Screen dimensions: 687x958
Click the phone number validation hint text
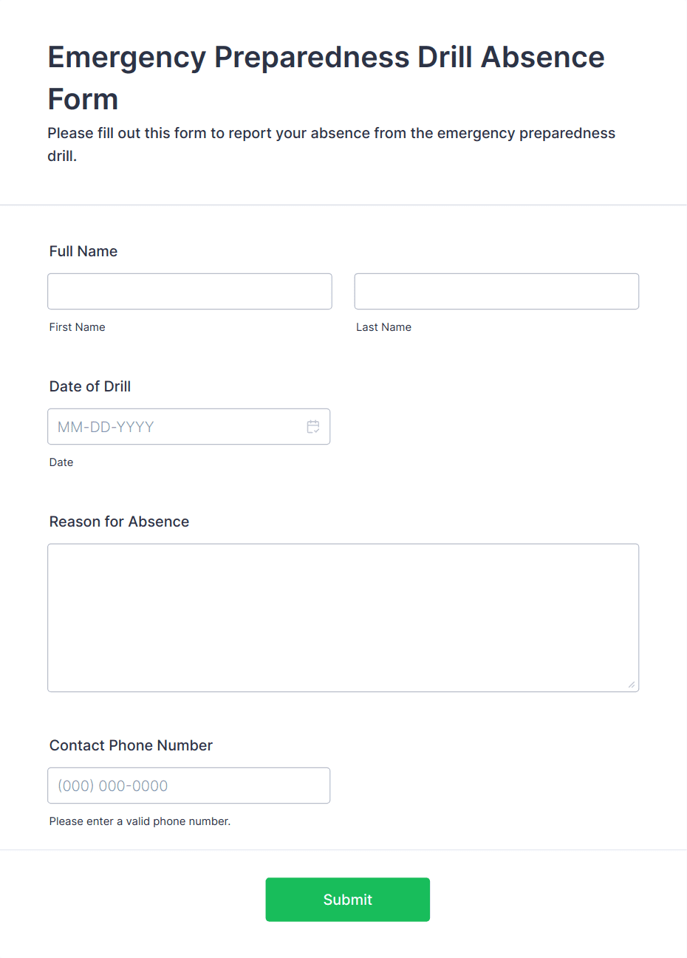[x=140, y=821]
